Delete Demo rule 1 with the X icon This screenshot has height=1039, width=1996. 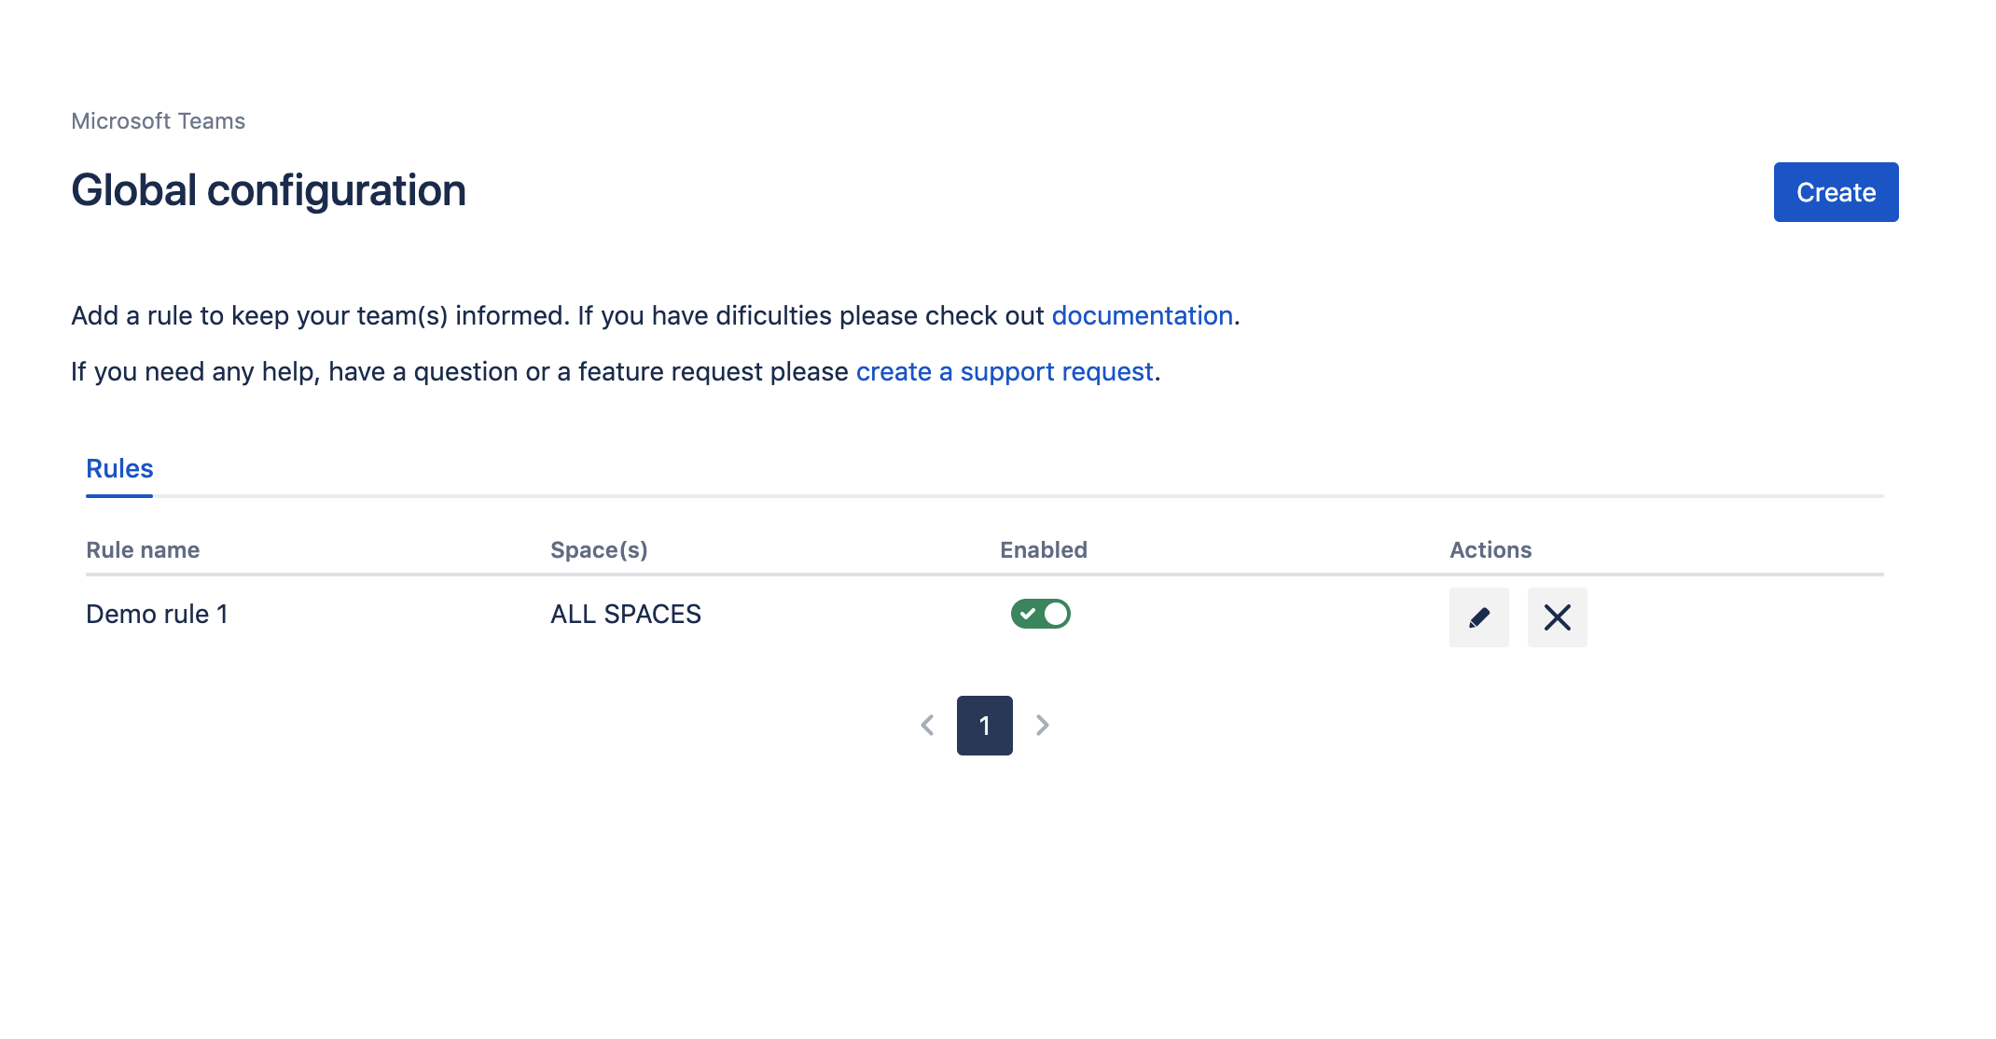[1557, 617]
